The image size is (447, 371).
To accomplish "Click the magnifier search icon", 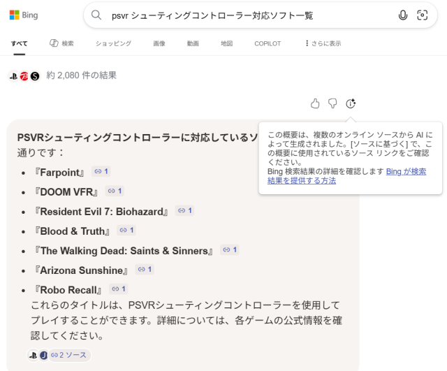I will coord(97,15).
